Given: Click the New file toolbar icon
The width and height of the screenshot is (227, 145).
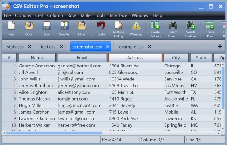Looking at the screenshot, I should coord(11,25).
